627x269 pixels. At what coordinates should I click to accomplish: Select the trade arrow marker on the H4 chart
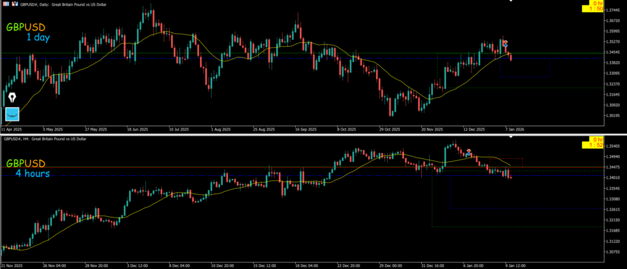pyautogui.click(x=468, y=152)
